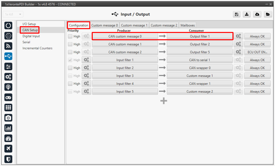This screenshot has width=275, height=166.
Task: Click the save configuration floppy disk icon
Action: [236, 14]
